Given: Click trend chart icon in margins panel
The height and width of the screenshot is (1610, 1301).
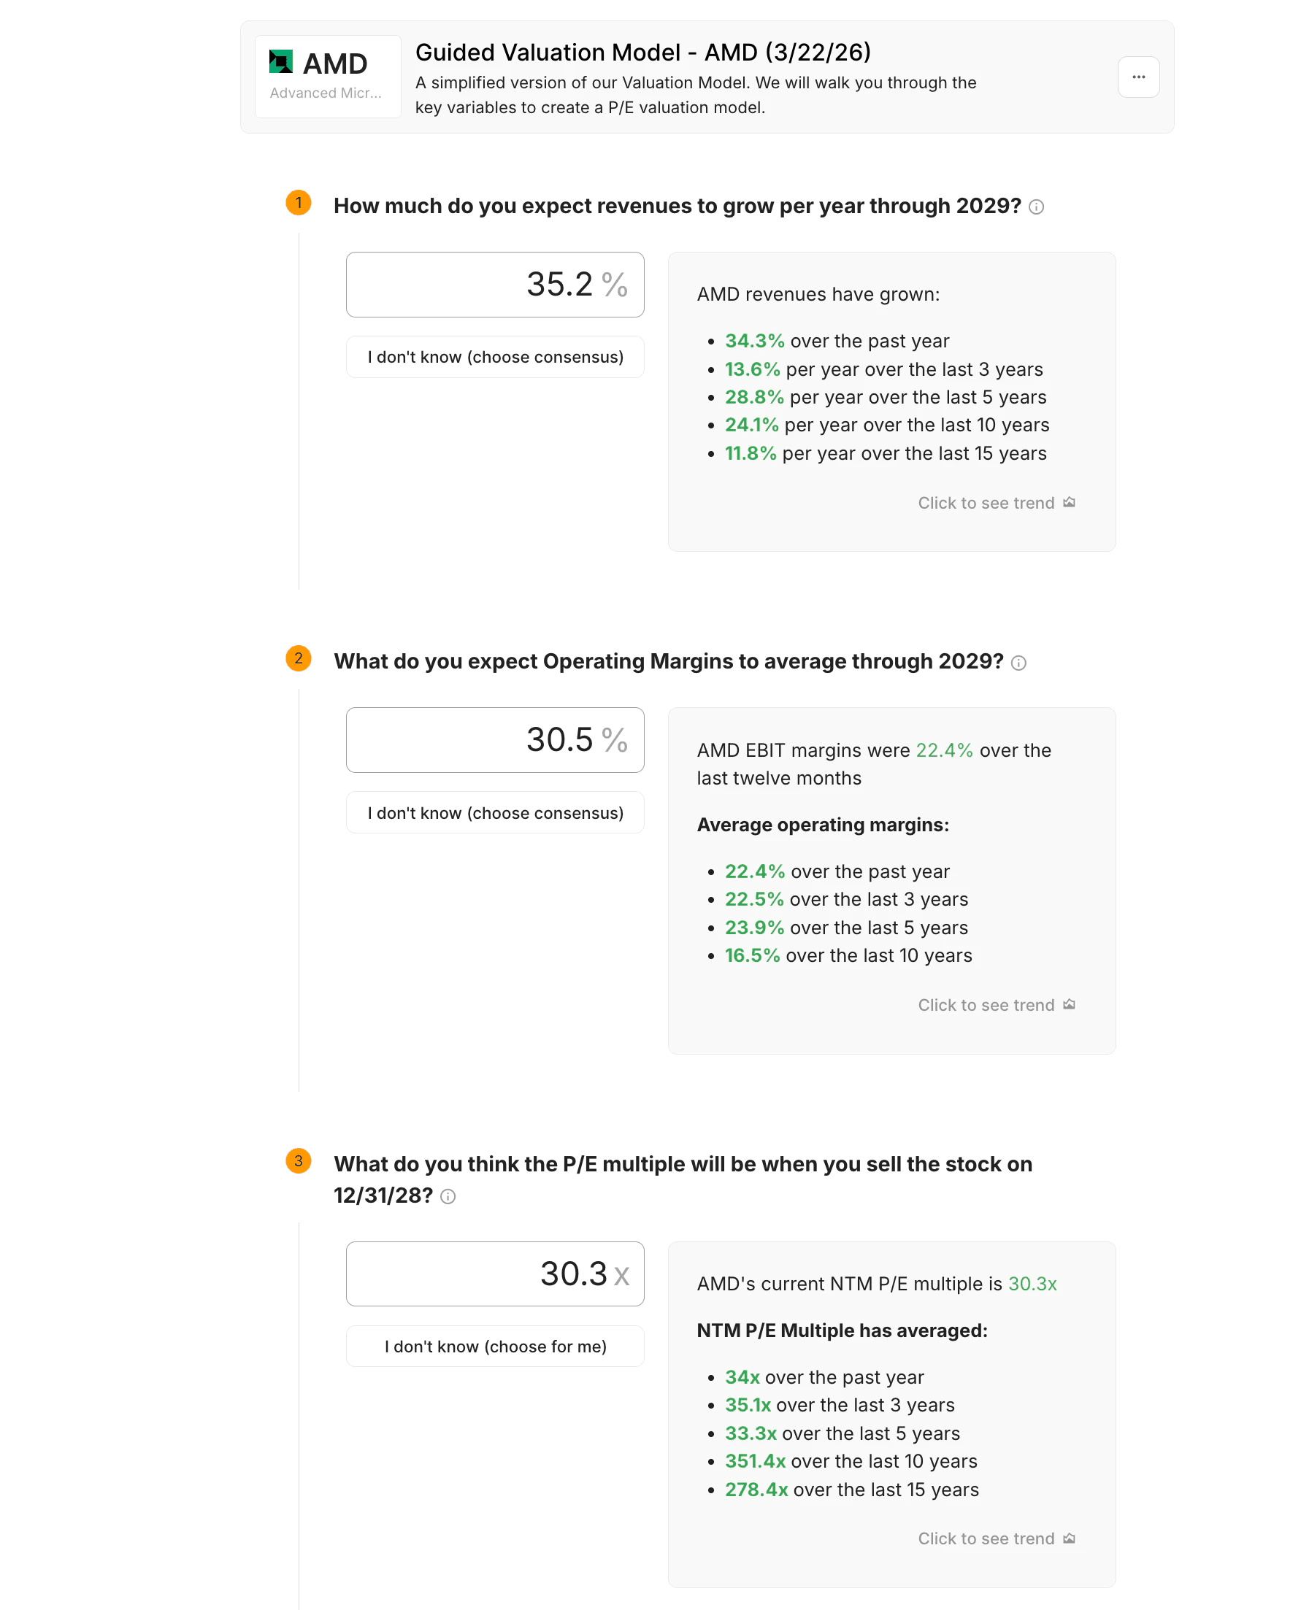Looking at the screenshot, I should [x=1069, y=1005].
